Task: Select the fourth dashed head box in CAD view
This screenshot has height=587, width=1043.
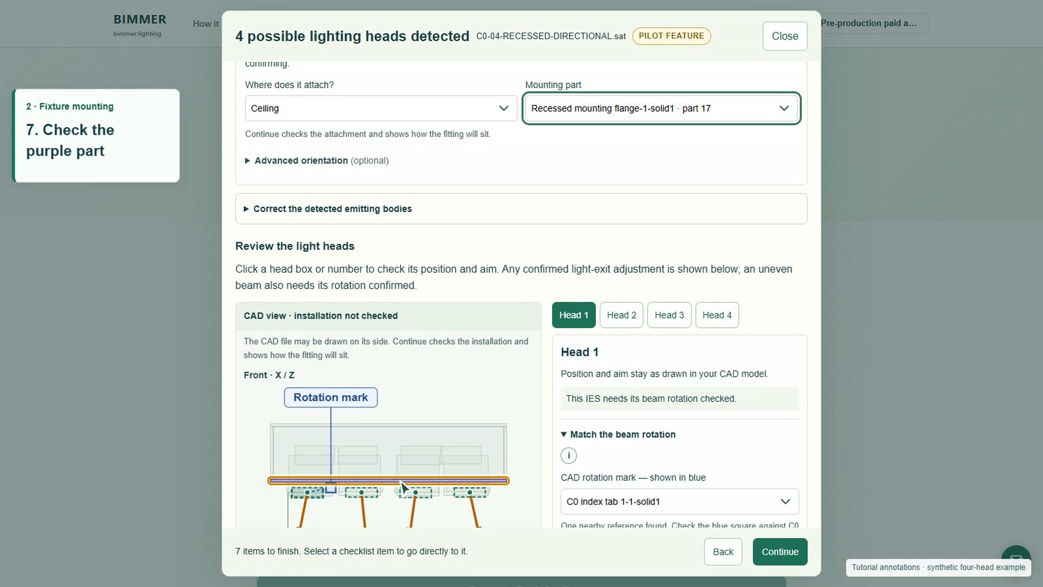Action: tap(470, 492)
